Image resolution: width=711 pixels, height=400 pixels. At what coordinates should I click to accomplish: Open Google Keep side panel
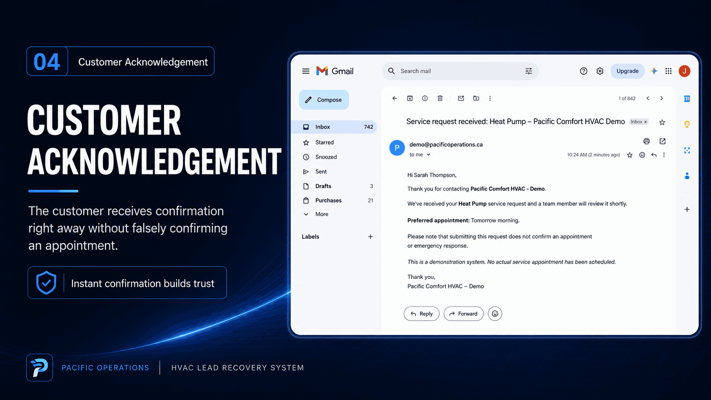(687, 124)
